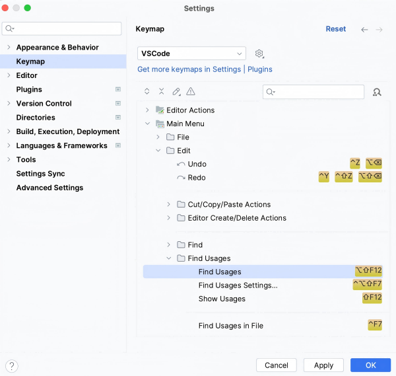Click the Reset link
The image size is (396, 376).
click(335, 29)
